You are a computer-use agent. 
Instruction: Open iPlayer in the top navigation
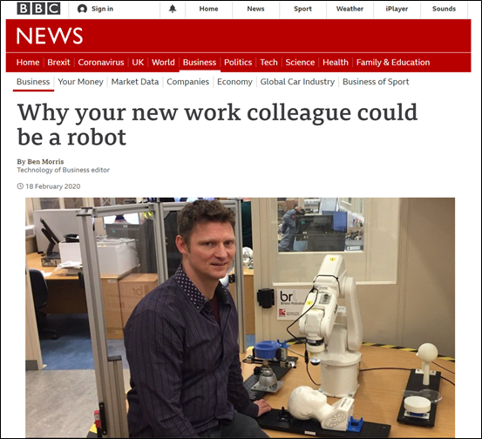(x=397, y=9)
